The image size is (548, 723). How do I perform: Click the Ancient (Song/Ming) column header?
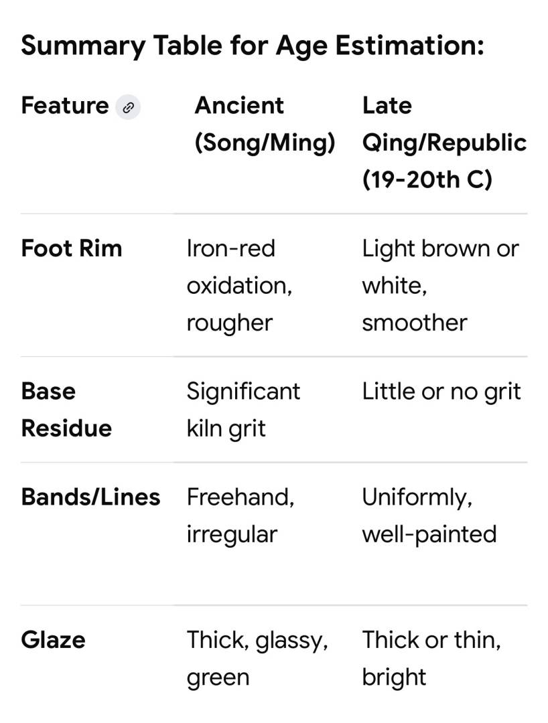point(265,124)
